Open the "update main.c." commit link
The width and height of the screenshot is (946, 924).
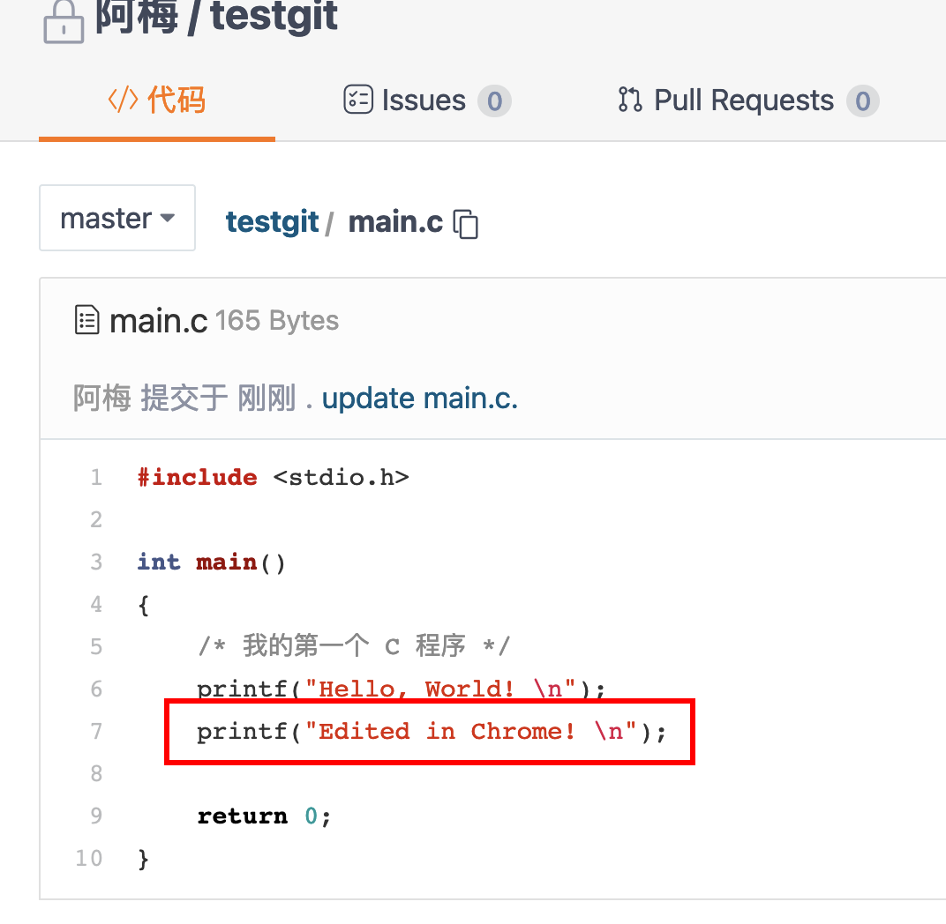(x=420, y=399)
